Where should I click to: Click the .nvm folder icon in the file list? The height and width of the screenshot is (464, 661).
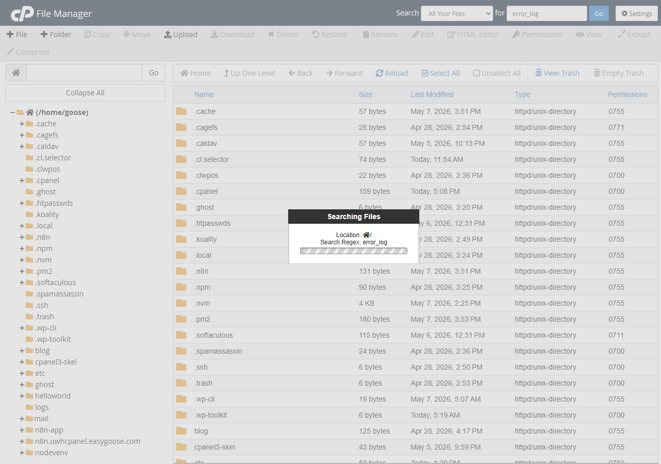(181, 303)
